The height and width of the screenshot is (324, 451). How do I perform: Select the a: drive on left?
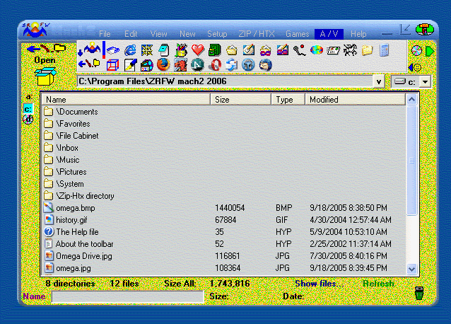coord(29,97)
